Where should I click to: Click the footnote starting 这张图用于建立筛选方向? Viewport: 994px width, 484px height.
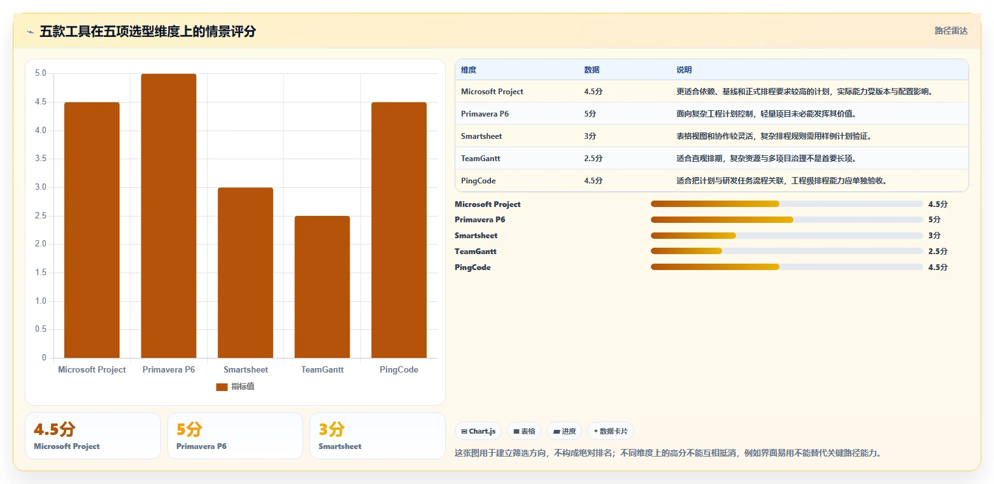tap(668, 453)
